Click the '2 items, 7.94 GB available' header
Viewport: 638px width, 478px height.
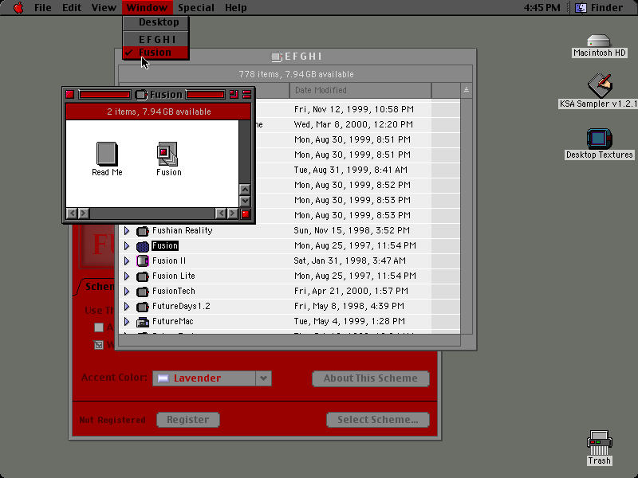point(159,112)
